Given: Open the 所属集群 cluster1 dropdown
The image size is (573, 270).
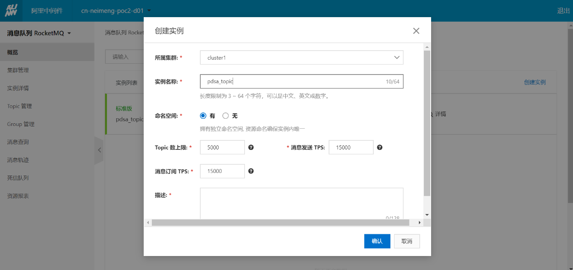Looking at the screenshot, I should click(x=301, y=57).
